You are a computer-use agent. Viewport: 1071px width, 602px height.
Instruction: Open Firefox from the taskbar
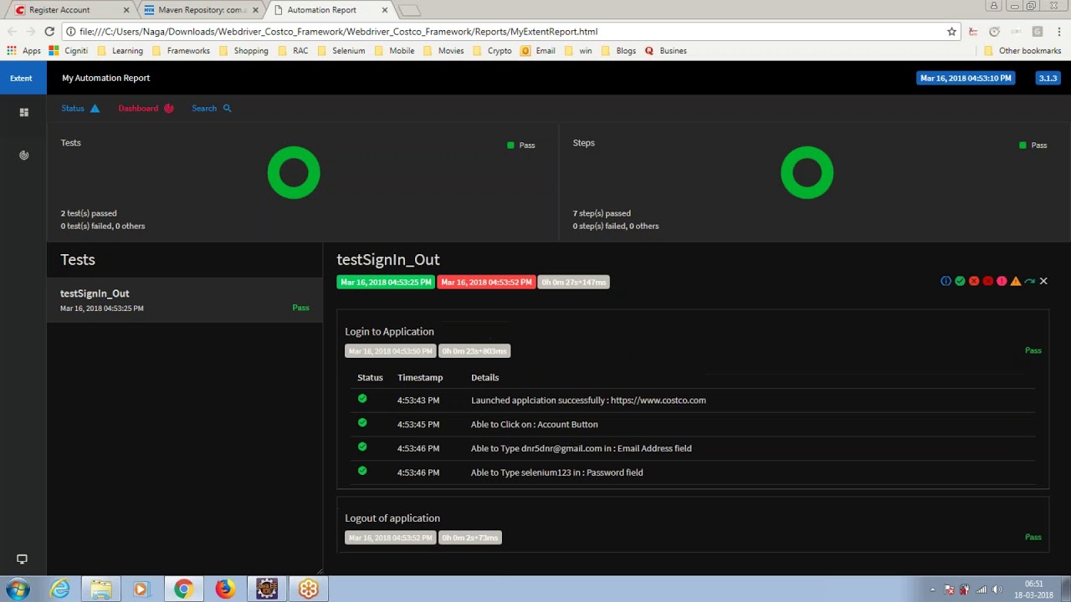225,589
